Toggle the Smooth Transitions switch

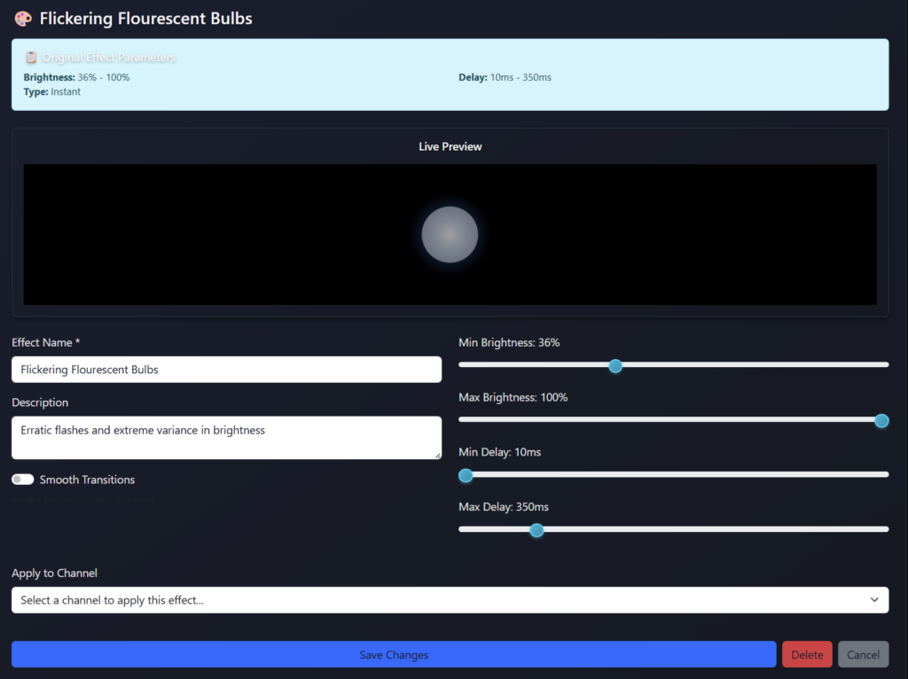pos(23,480)
